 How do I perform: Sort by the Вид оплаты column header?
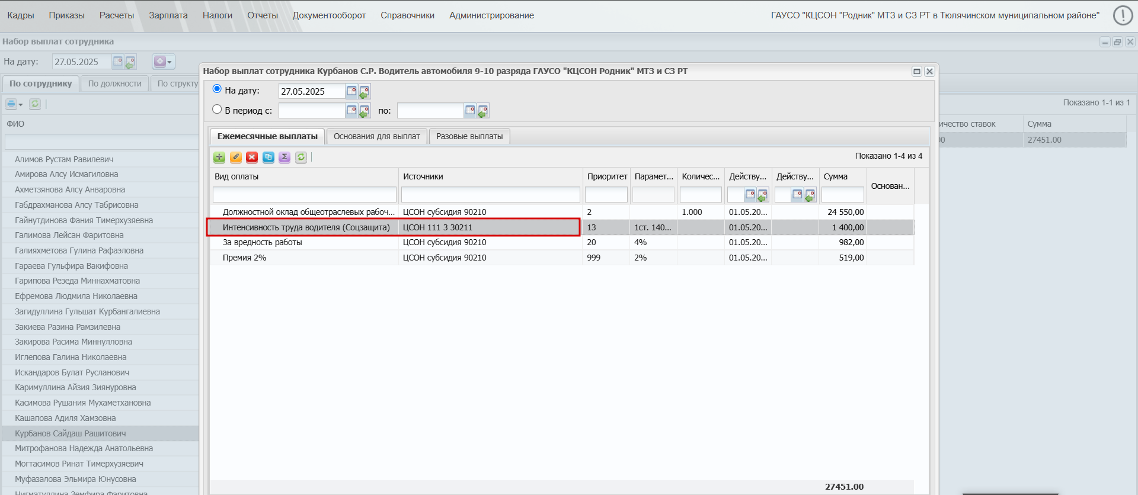point(305,176)
